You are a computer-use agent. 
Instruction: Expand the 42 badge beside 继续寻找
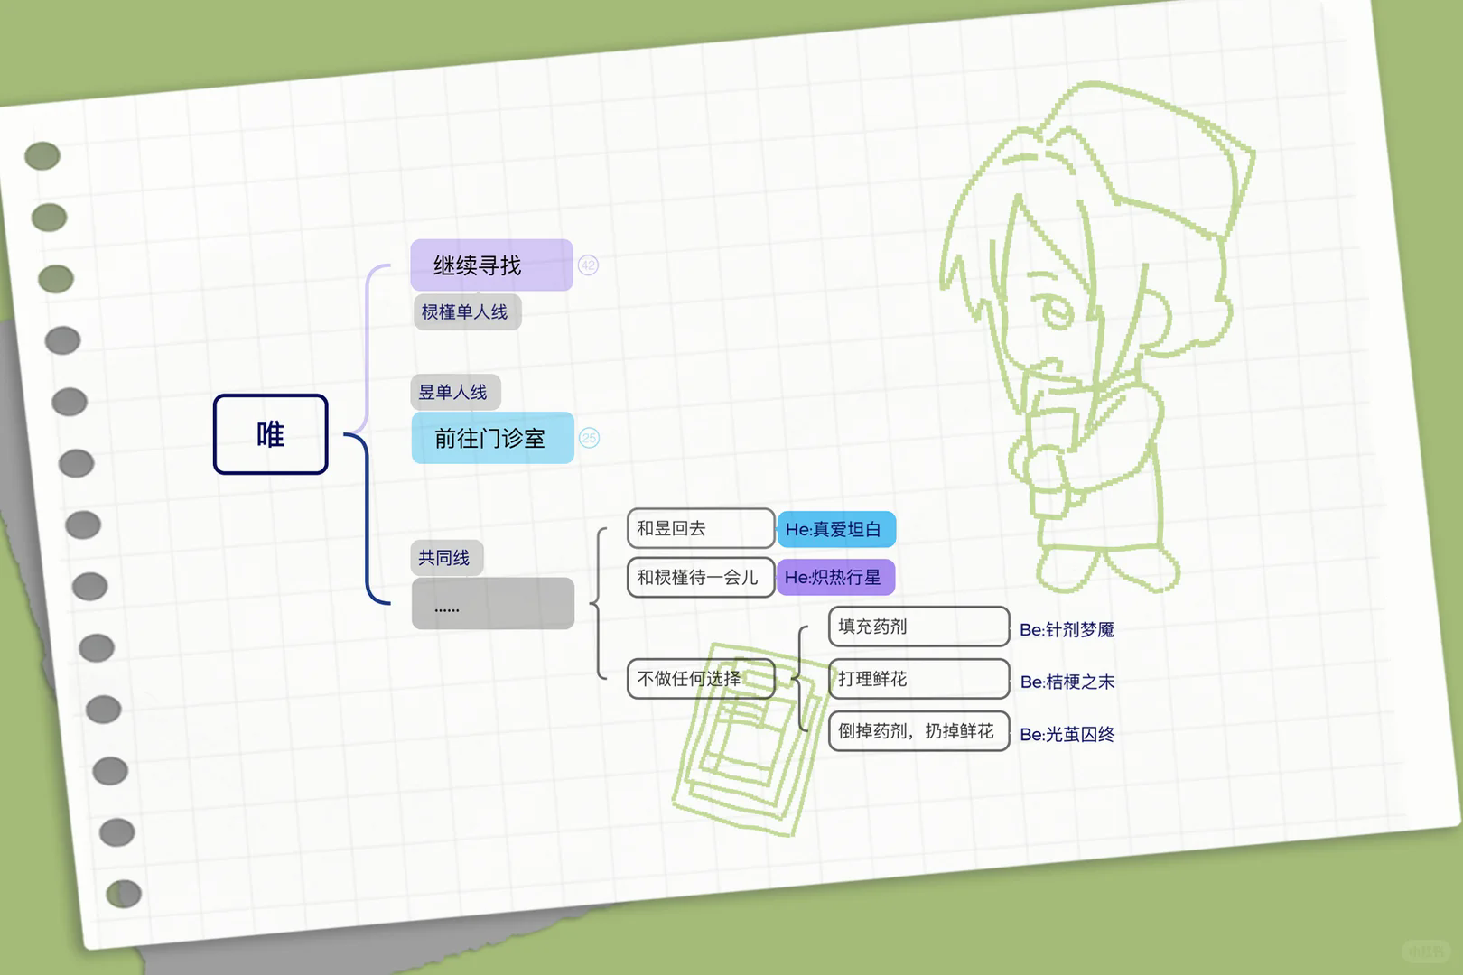coord(588,265)
